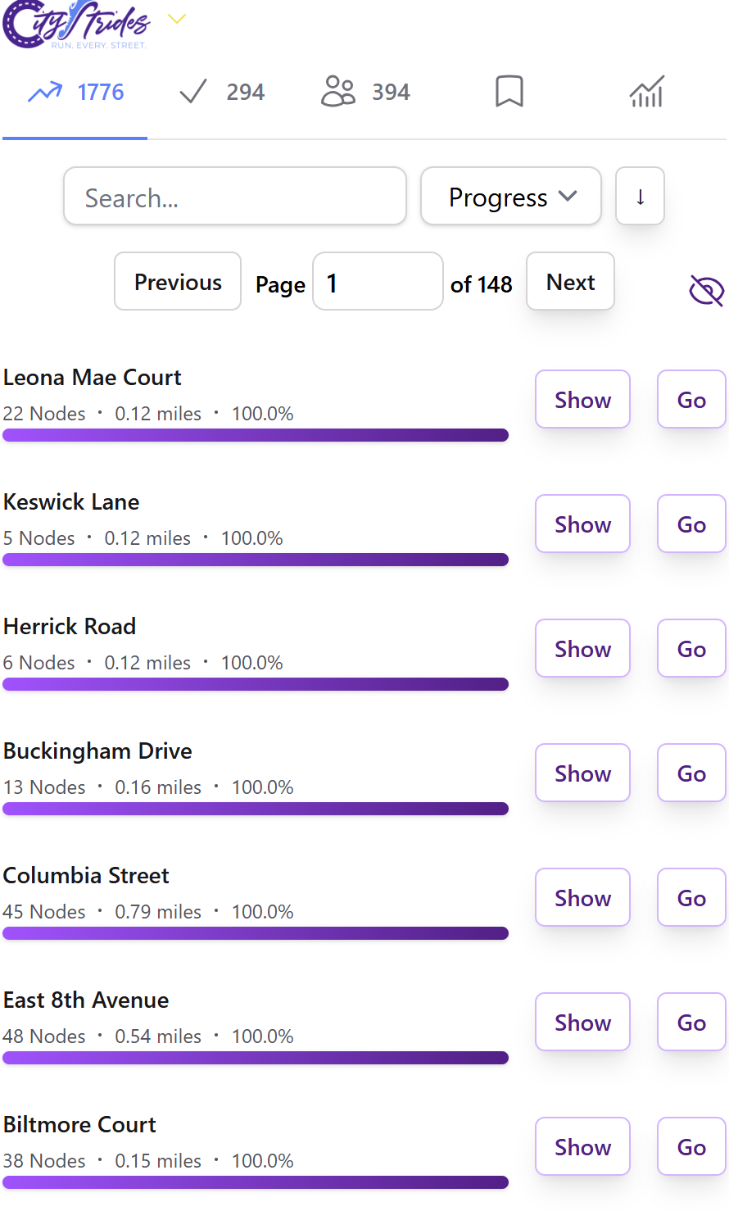
Task: Switch to completed streets tab showing 294
Action: 222,92
